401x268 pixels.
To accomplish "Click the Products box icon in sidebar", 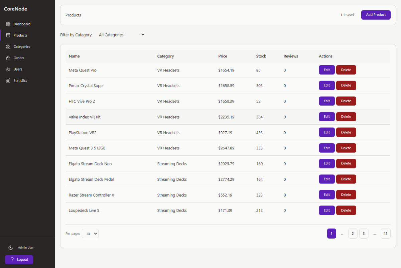I will point(8,35).
